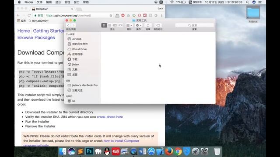This screenshot has width=280, height=157.
Task: Open the QQ penguin app in Dock
Action: click(x=107, y=151)
